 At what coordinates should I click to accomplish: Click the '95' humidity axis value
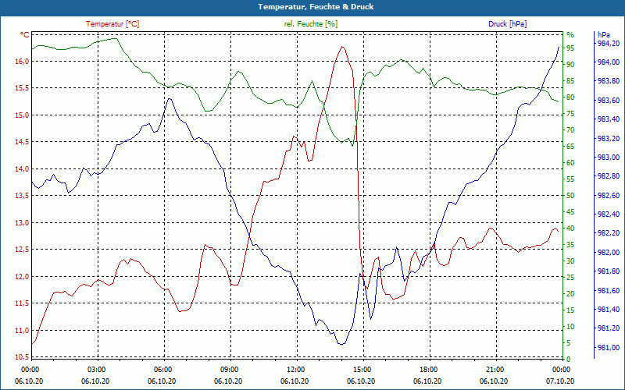click(x=570, y=48)
